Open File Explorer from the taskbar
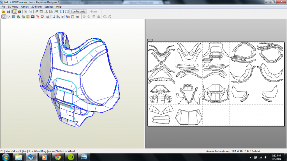 point(18,157)
